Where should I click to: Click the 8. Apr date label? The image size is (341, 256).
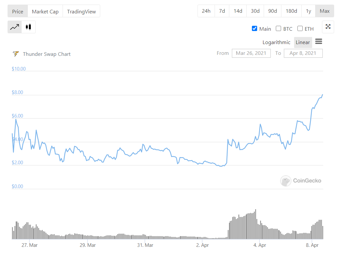click(x=312, y=245)
